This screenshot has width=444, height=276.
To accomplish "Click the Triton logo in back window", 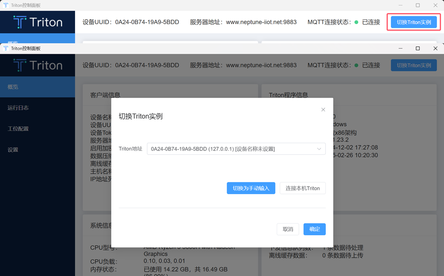I will (38, 22).
